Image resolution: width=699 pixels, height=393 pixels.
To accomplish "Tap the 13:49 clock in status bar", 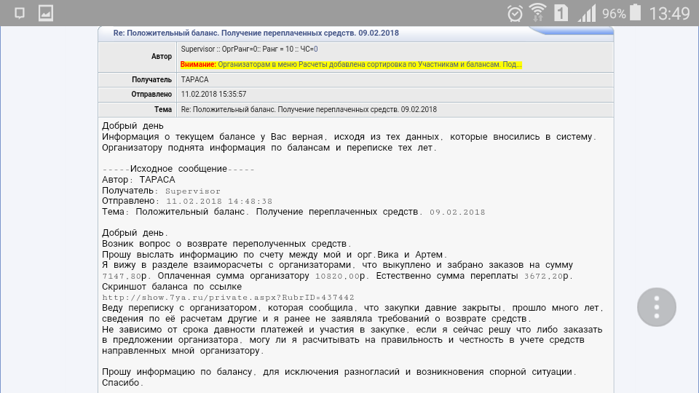I will coord(668,13).
